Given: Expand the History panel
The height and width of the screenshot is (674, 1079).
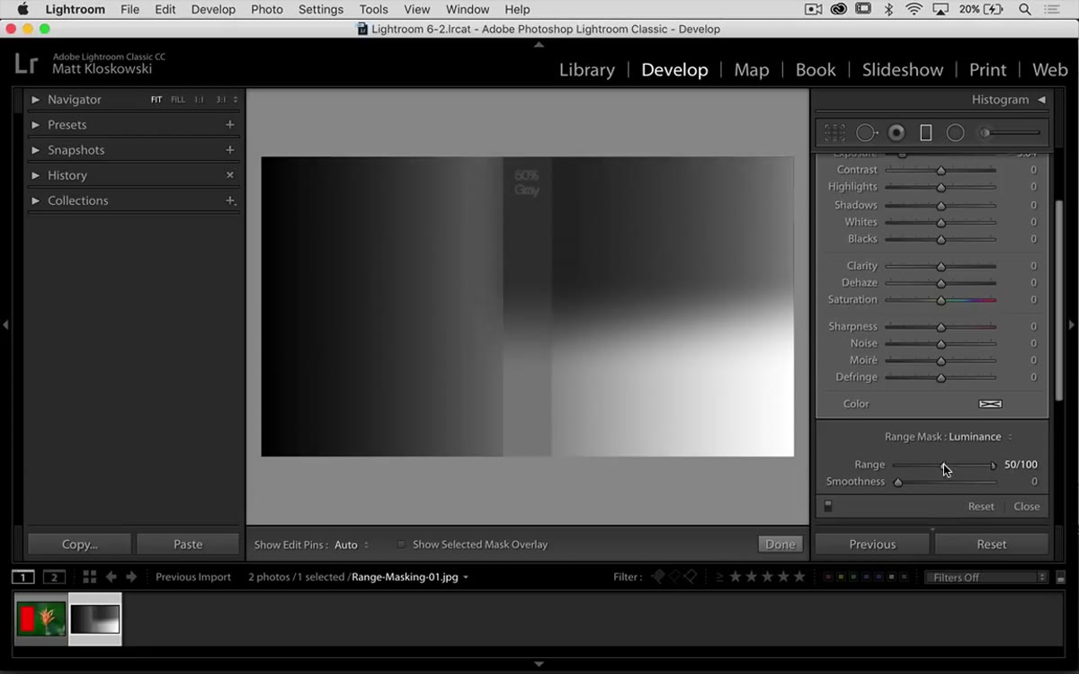Looking at the screenshot, I should tap(36, 175).
